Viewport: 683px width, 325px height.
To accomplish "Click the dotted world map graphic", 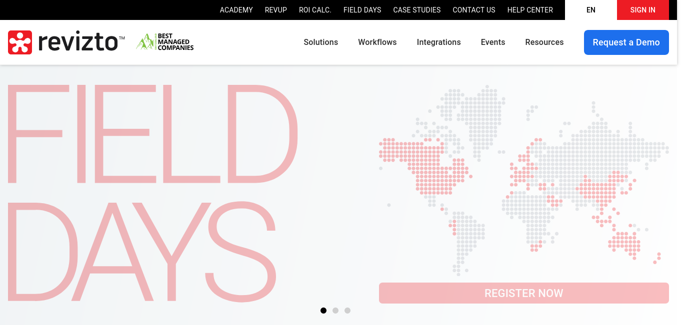I will [524, 180].
